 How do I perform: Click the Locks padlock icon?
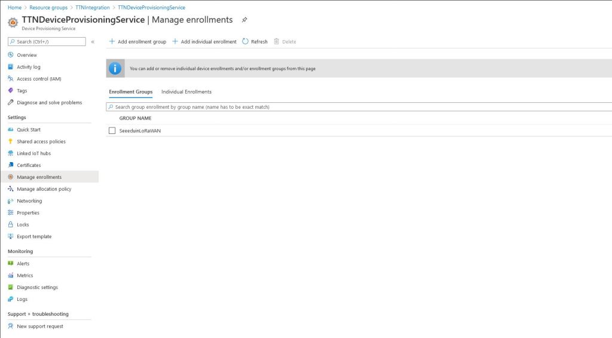pyautogui.click(x=10, y=225)
